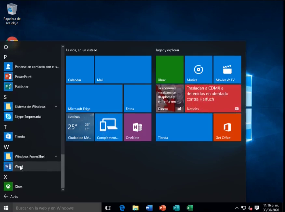285x212 pixels.
Task: Launch PowerPoint from the app list
Action: pos(23,77)
